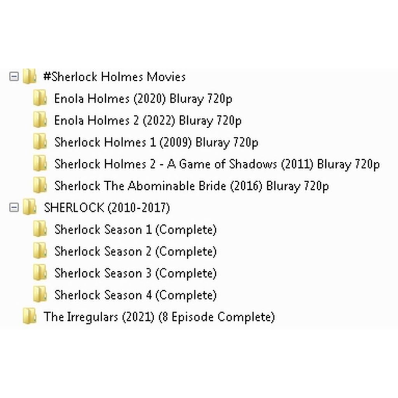Click The Irregulars (2021) folder icon

point(30,316)
